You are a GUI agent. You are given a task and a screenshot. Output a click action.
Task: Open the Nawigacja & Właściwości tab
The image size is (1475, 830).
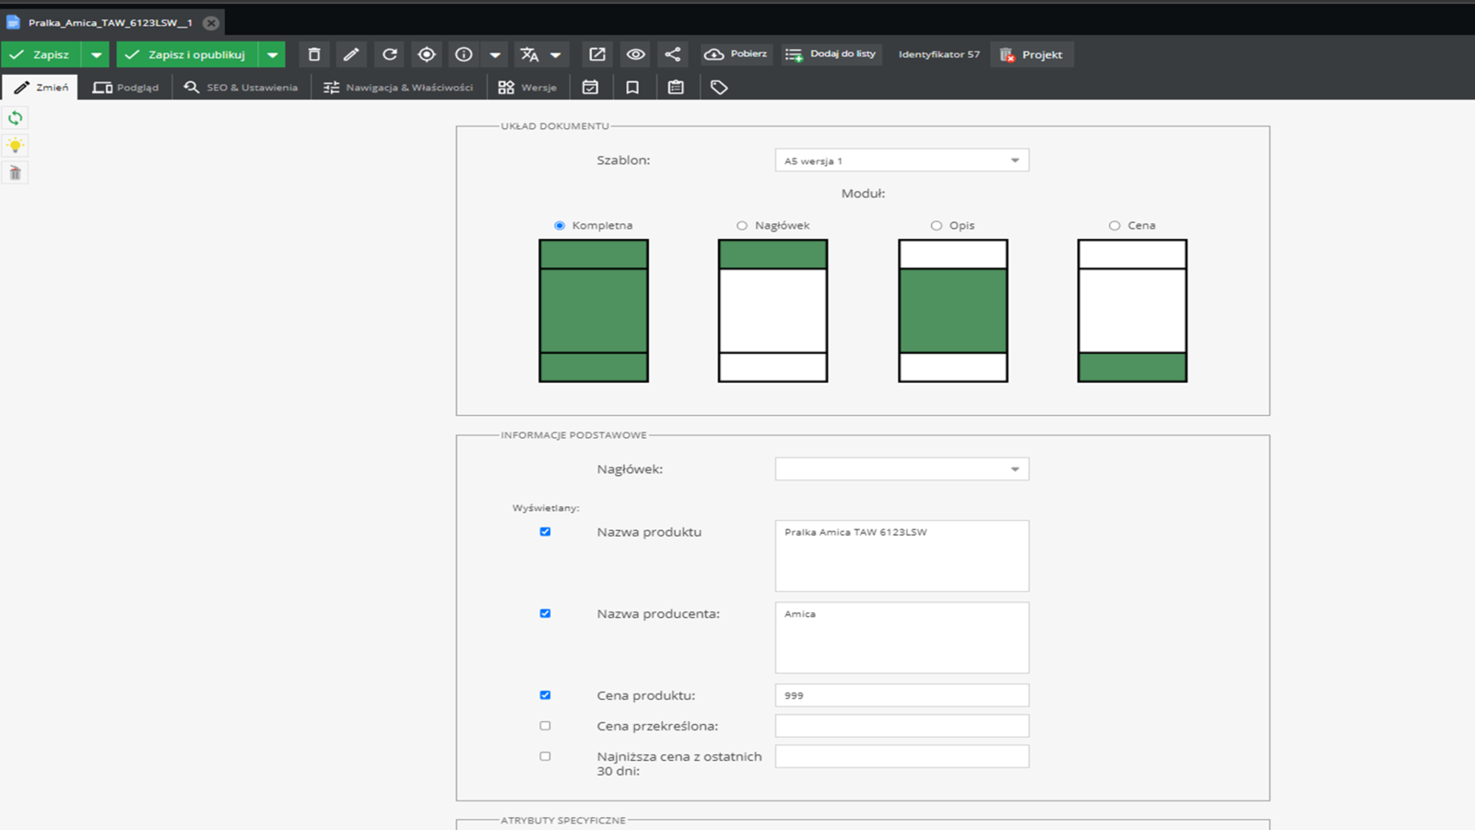click(x=398, y=88)
